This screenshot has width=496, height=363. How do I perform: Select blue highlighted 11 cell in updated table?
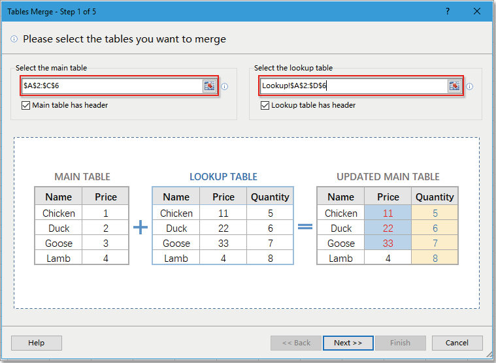pyautogui.click(x=388, y=213)
